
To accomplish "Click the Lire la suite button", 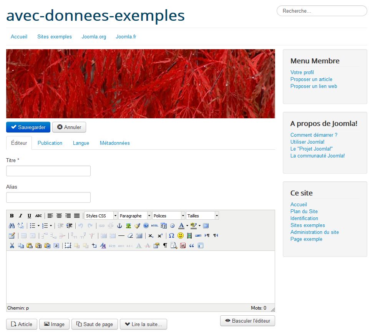I will 143,324.
